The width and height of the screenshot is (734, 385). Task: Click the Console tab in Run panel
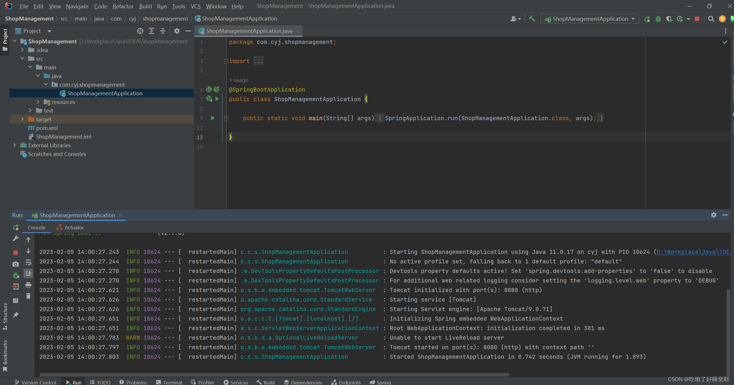click(x=36, y=227)
